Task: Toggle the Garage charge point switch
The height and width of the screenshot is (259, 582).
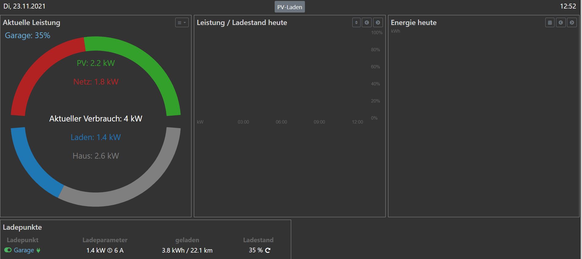Action: pos(8,250)
